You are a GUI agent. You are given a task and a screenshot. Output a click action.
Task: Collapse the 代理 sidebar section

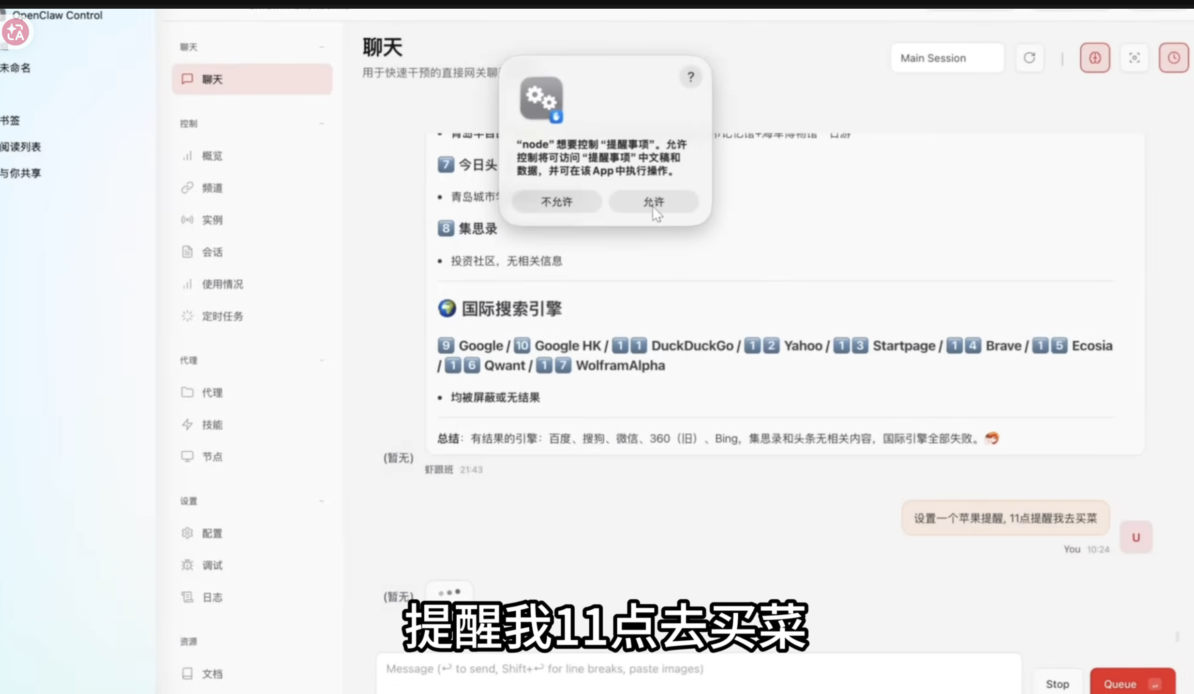click(x=322, y=360)
